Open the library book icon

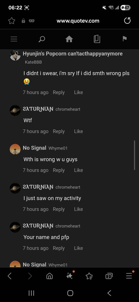[x=97, y=39]
